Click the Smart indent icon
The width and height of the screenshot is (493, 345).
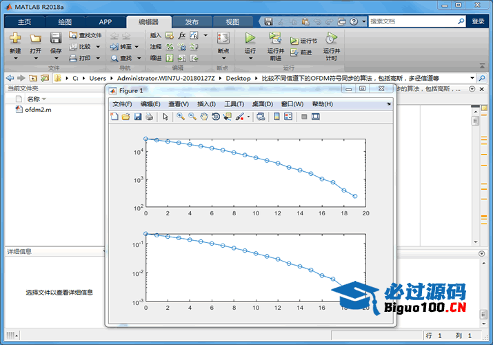(x=170, y=58)
